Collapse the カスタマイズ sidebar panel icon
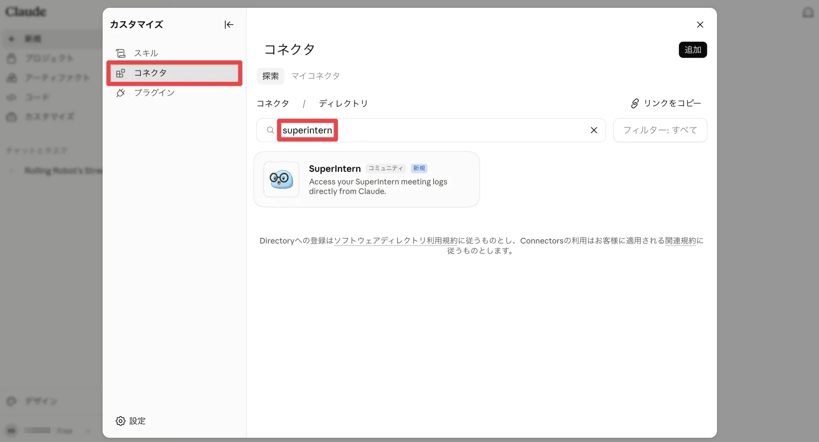The height and width of the screenshot is (442, 819). 229,25
